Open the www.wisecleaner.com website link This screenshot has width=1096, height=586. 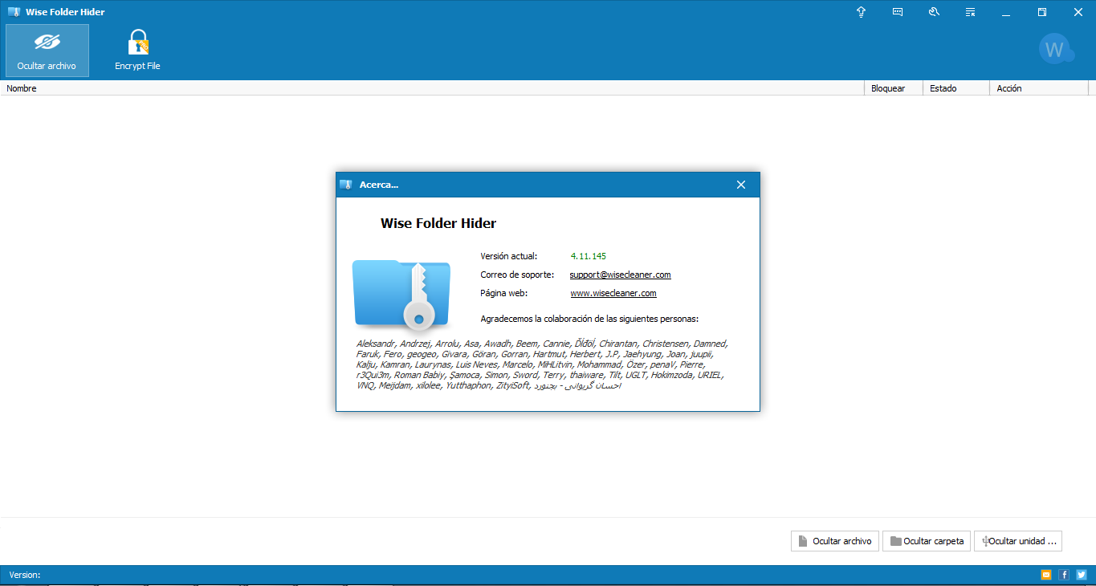pyautogui.click(x=613, y=294)
